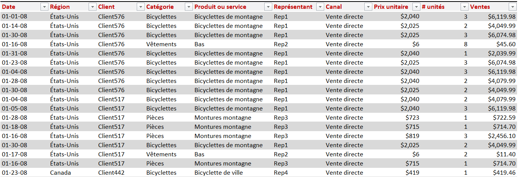
Task: Open the Région column filter dropdown
Action: pyautogui.click(x=92, y=7)
